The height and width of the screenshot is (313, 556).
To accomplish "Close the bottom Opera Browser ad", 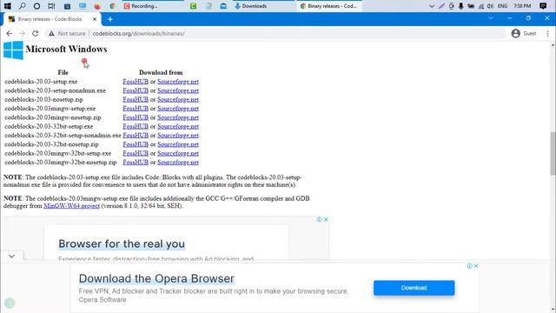I will tap(476, 266).
